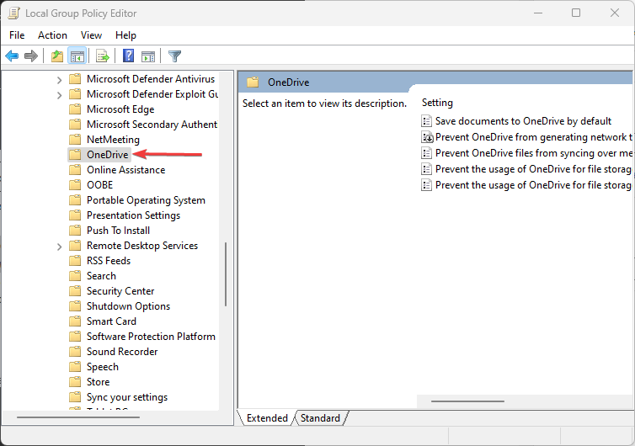
Task: Open the View menu
Action: (91, 35)
